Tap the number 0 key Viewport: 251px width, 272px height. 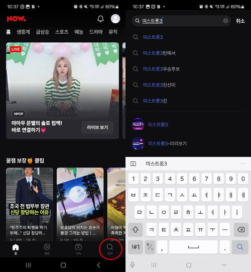click(x=243, y=178)
